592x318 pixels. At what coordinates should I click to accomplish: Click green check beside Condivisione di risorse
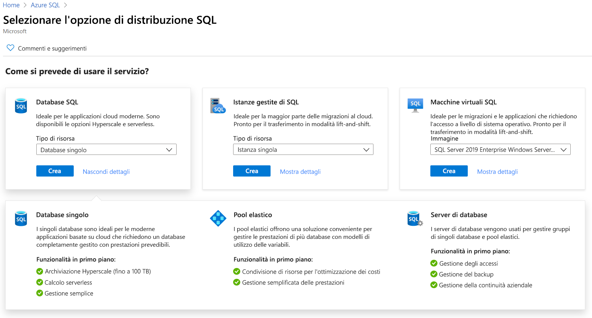click(x=237, y=271)
